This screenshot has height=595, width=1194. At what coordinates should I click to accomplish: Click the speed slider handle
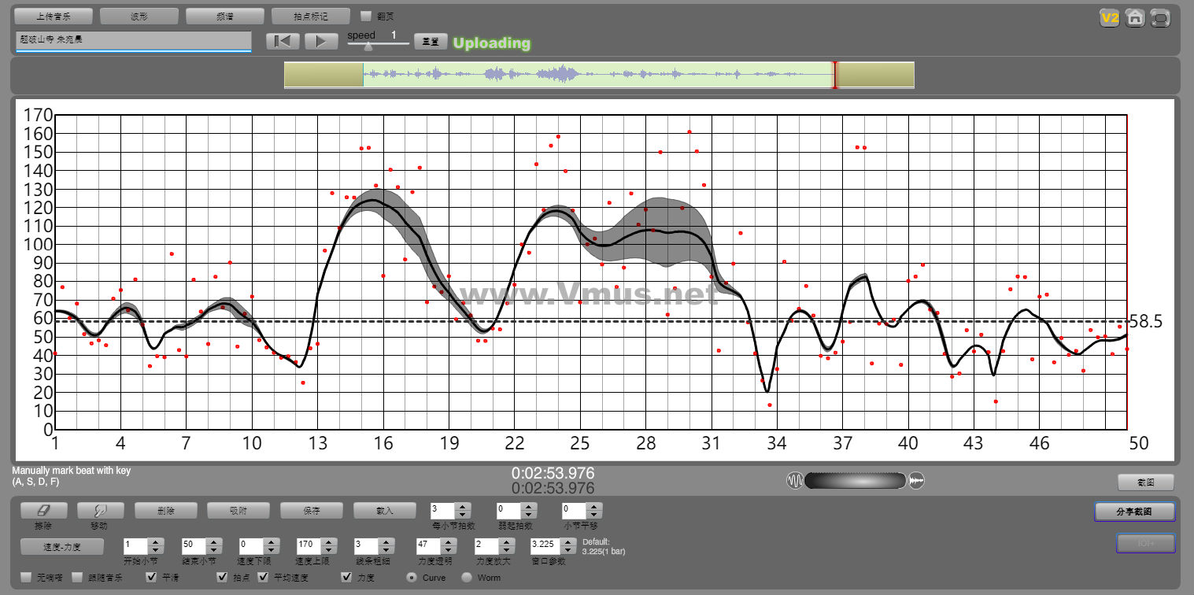[x=368, y=46]
